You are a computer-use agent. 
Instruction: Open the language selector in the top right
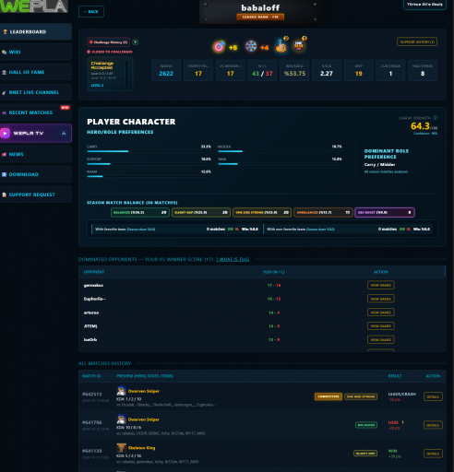point(424,5)
